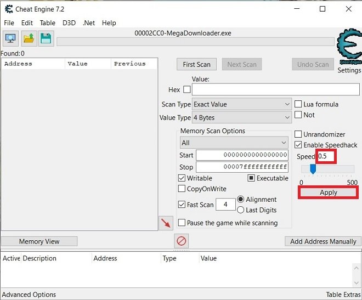Click the Cheat Engine title bar icon
This screenshot has width=362, height=300.
point(9,9)
